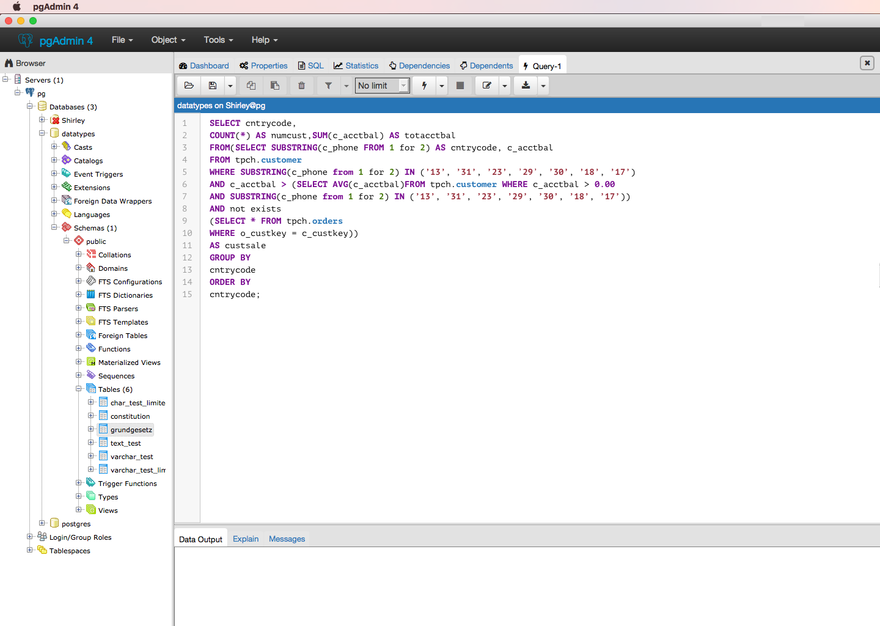
Task: Click the Open File folder icon
Action: click(x=189, y=86)
